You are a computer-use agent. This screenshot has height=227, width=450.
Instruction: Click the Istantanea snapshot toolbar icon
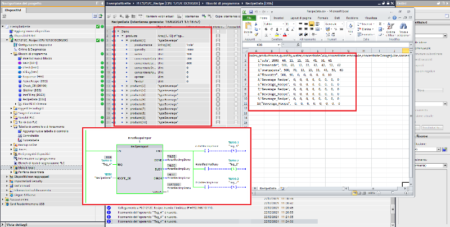[193, 17]
